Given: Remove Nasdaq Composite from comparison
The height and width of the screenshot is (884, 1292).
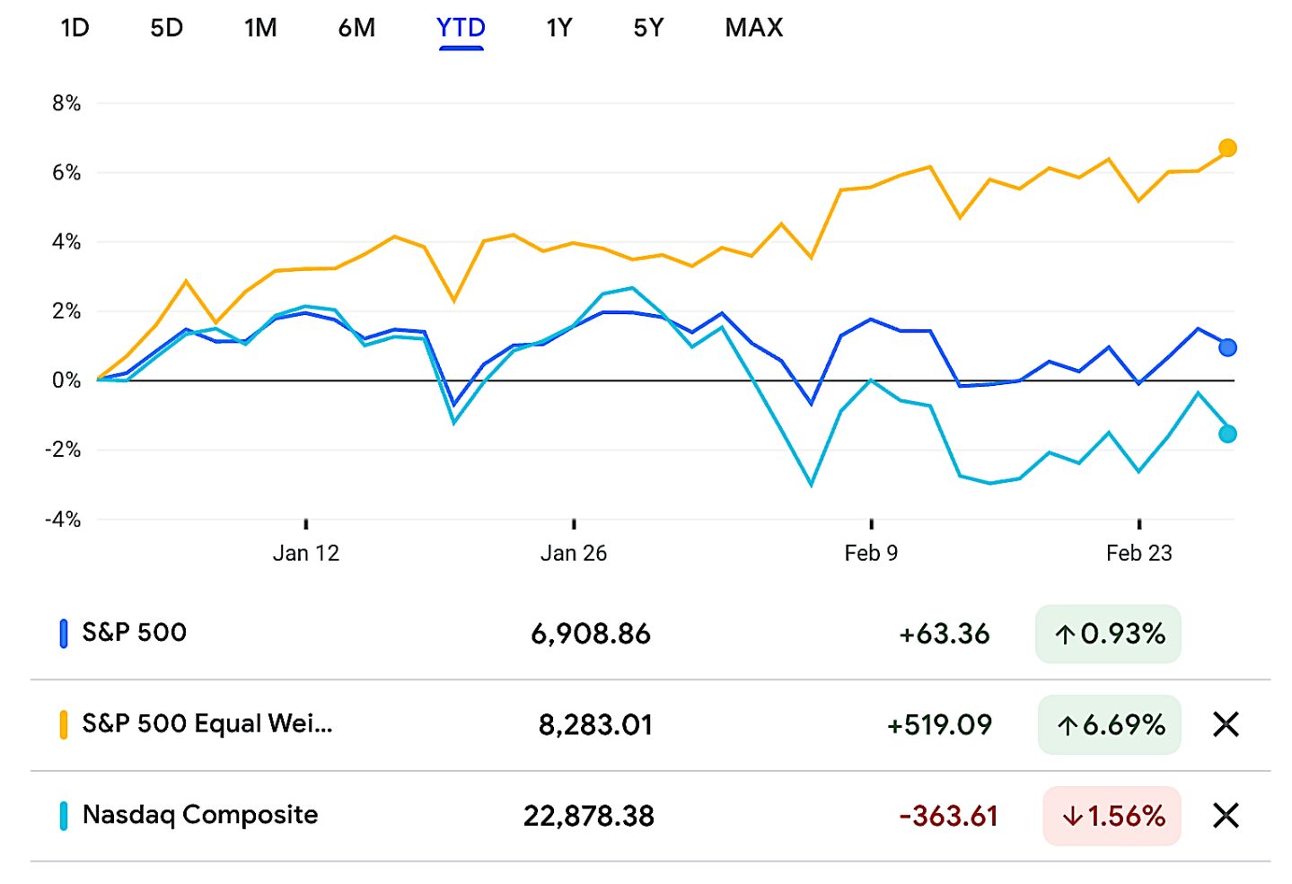Looking at the screenshot, I should point(1226,816).
